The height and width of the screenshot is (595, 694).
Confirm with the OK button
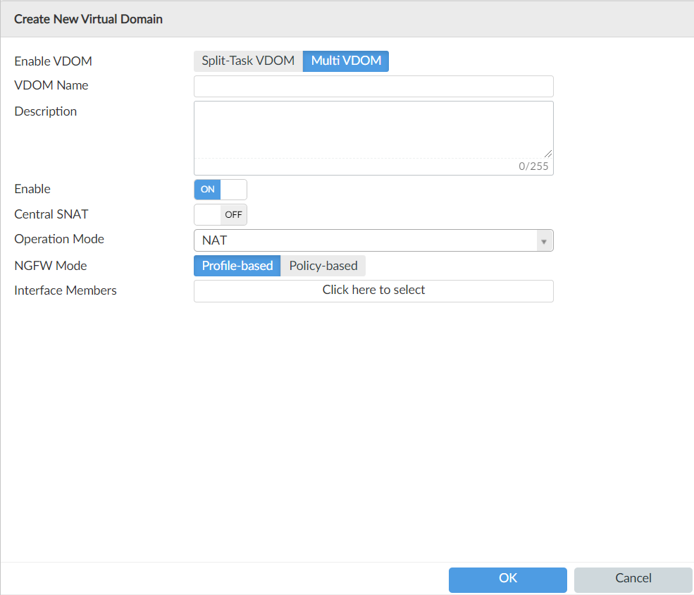[507, 579]
